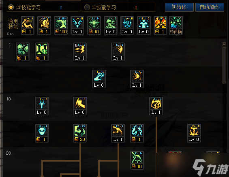Click the 初始化 reset button

179,7
